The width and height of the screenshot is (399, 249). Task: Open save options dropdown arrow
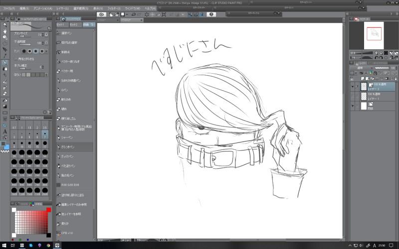point(127,14)
